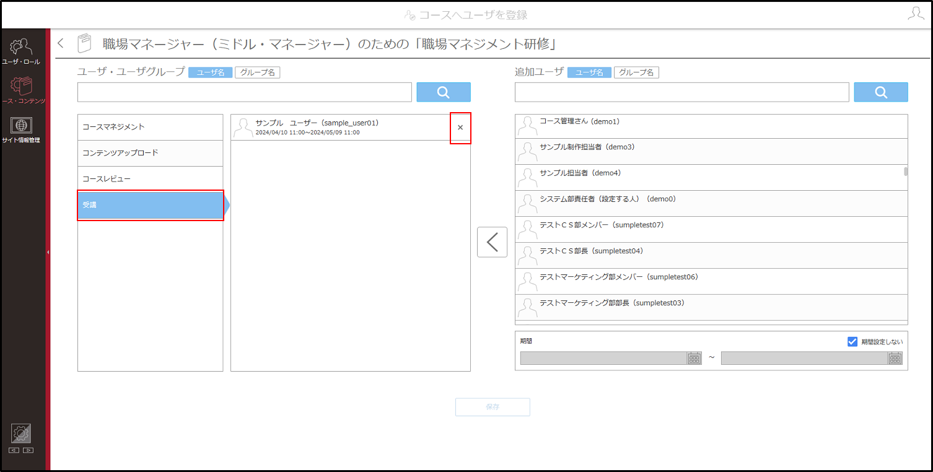Click the ユーザ・ユーザグループ search field

(245, 92)
